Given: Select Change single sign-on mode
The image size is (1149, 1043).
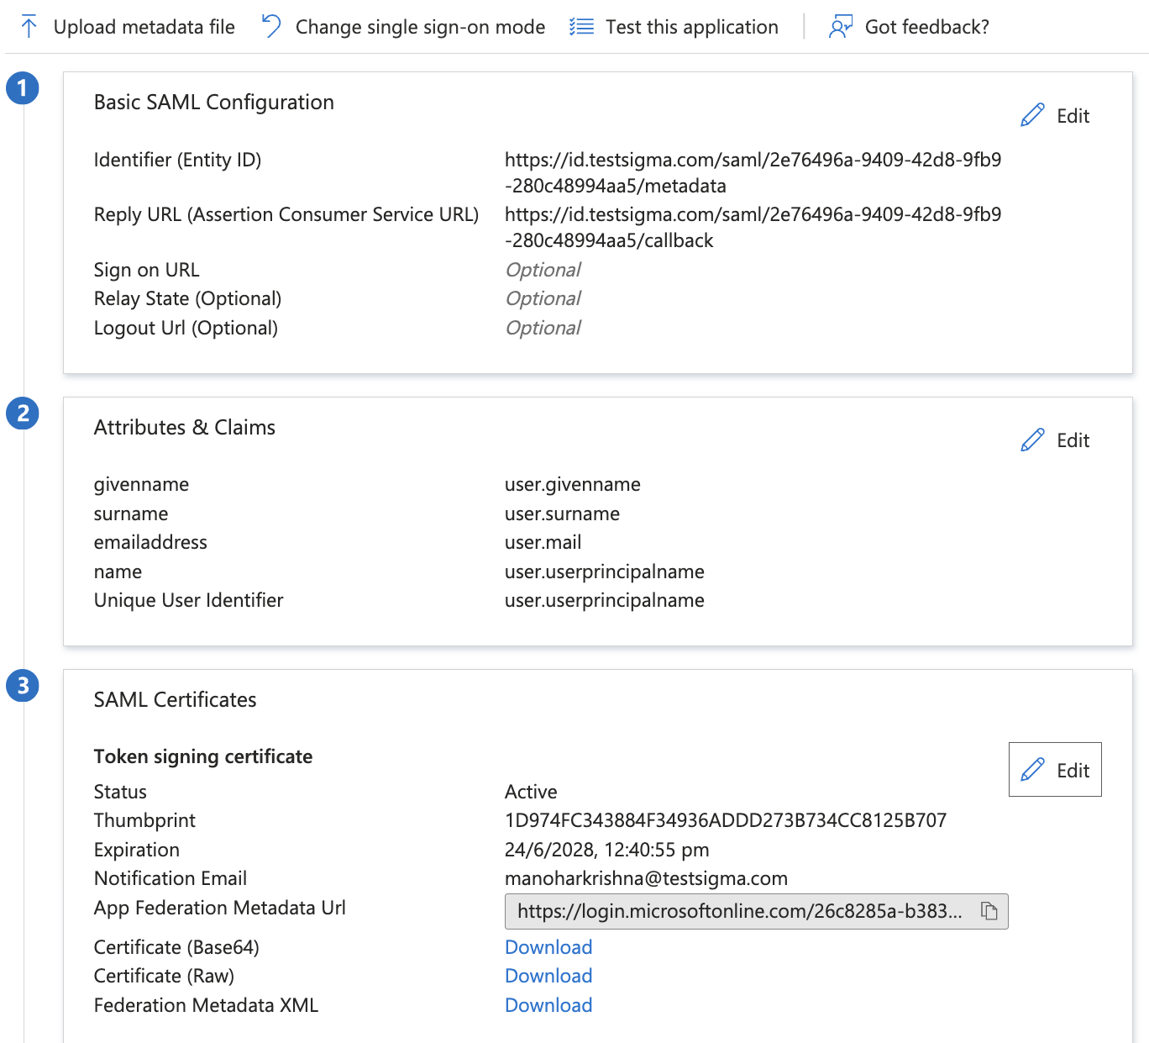Looking at the screenshot, I should (x=420, y=26).
